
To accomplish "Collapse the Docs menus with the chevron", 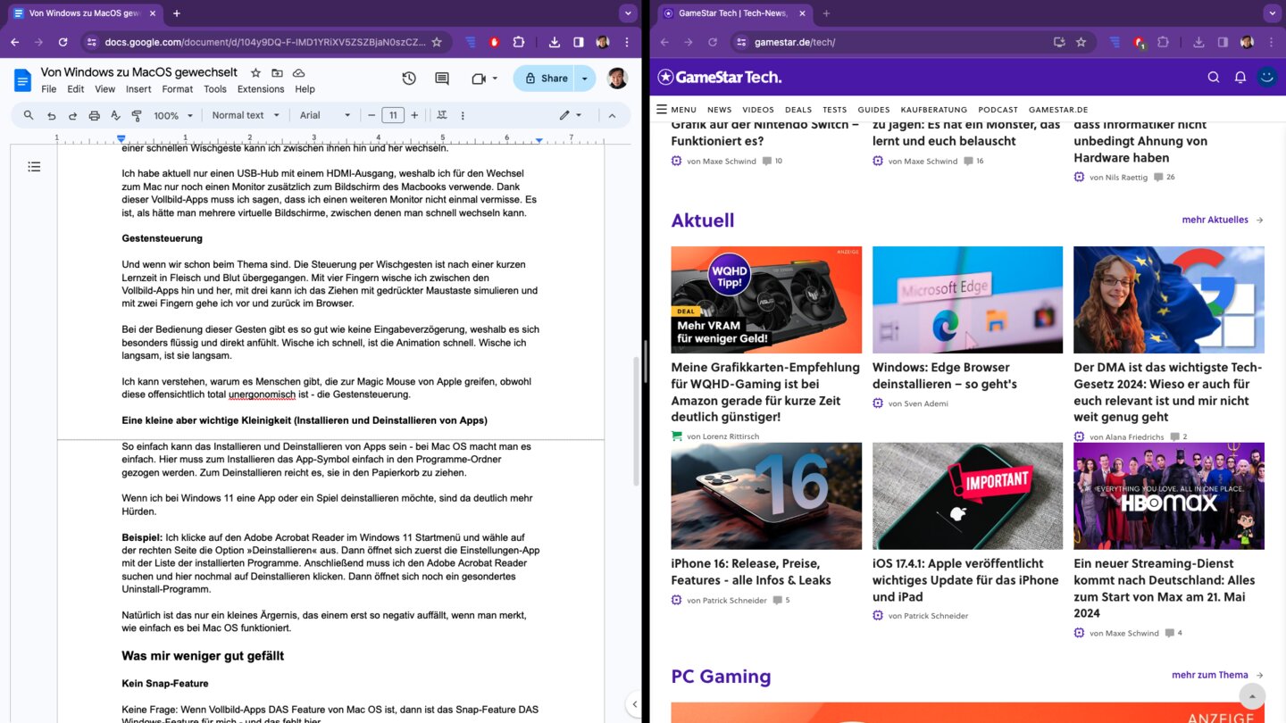I will tap(612, 115).
